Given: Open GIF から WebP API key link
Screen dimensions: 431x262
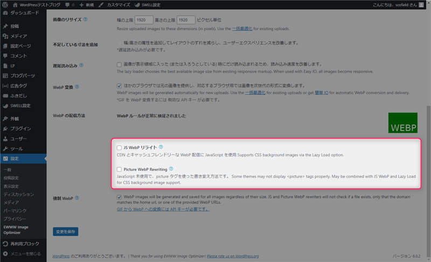Looking at the screenshot, I should tap(163, 209).
